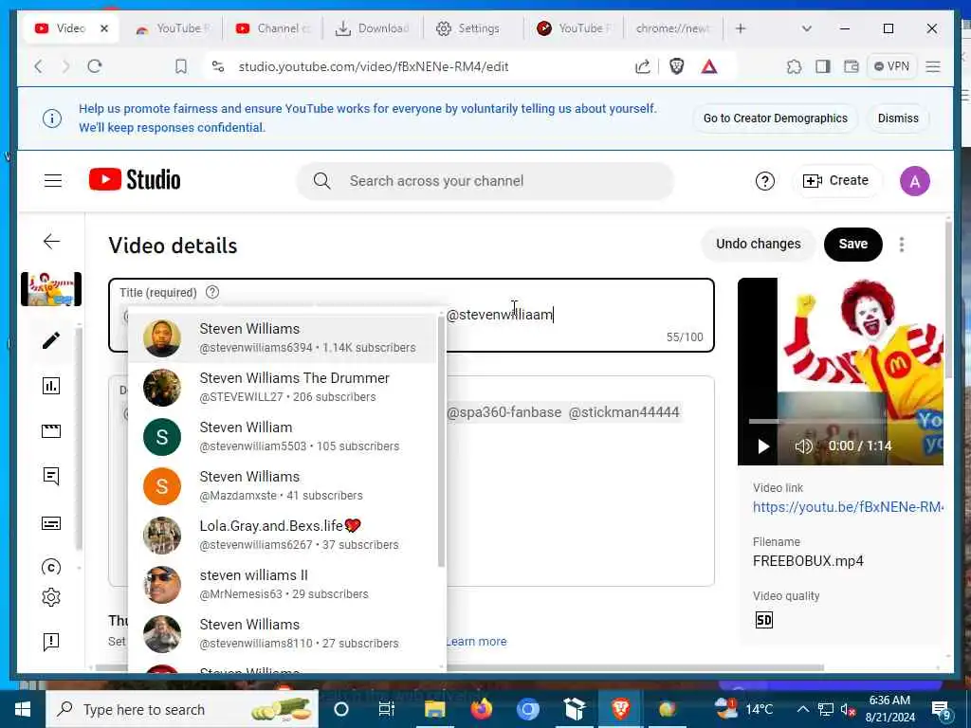This screenshot has height=728, width=971.
Task: Click the address bar URL
Action: click(x=374, y=66)
